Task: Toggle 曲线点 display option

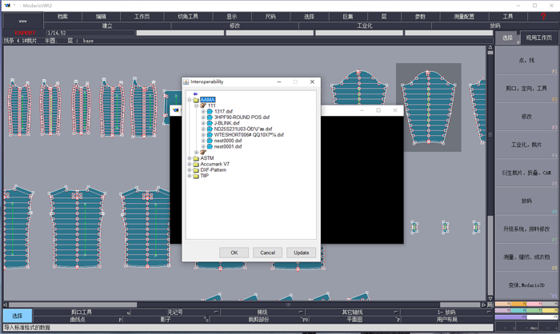Action: pos(78,320)
